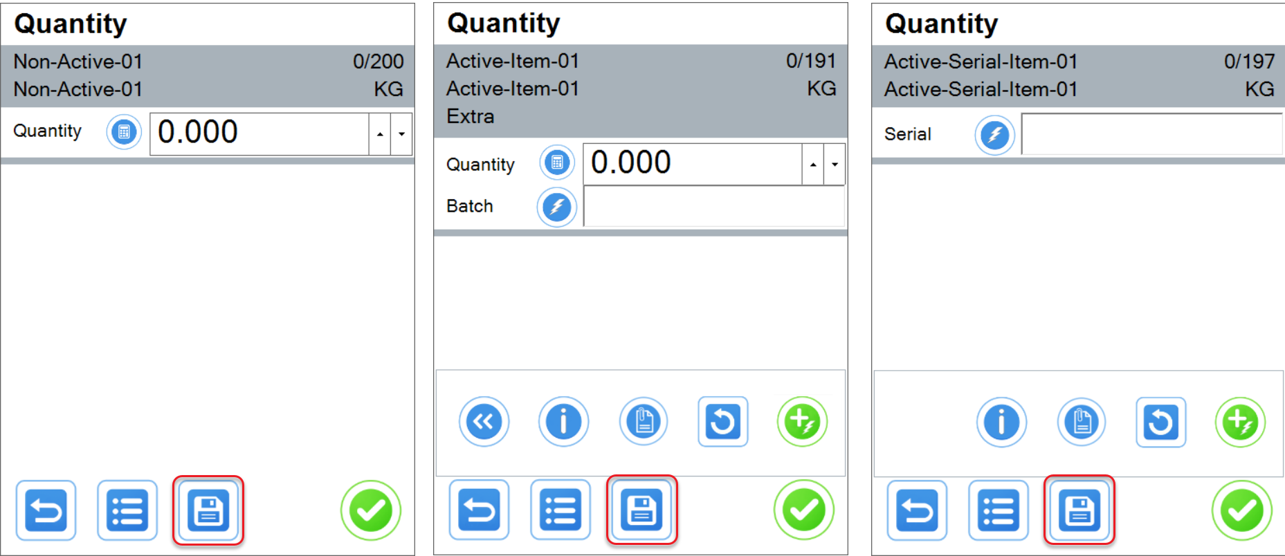Focus the 0.000 quantity field for Active-Item-01

click(x=692, y=164)
